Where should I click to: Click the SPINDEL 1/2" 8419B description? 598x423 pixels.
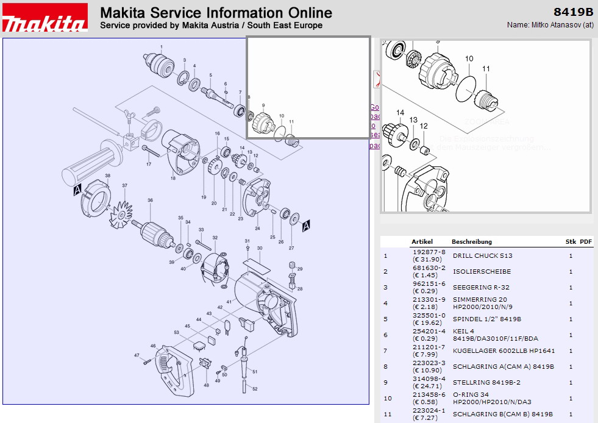click(486, 319)
